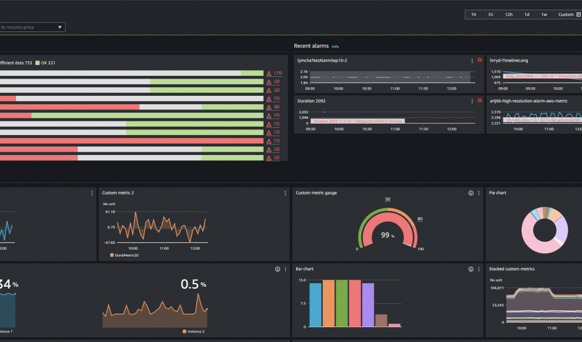
Task: Toggle StackMetric20 legend series
Action: point(124,255)
